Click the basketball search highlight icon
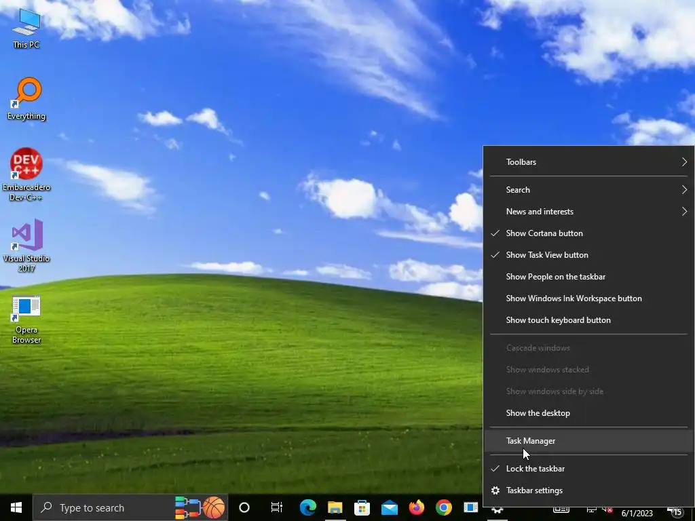The image size is (695, 521). pyautogui.click(x=214, y=507)
